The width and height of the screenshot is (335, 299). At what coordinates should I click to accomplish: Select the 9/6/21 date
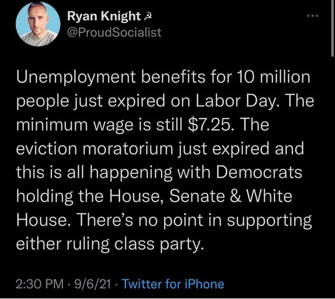92,284
